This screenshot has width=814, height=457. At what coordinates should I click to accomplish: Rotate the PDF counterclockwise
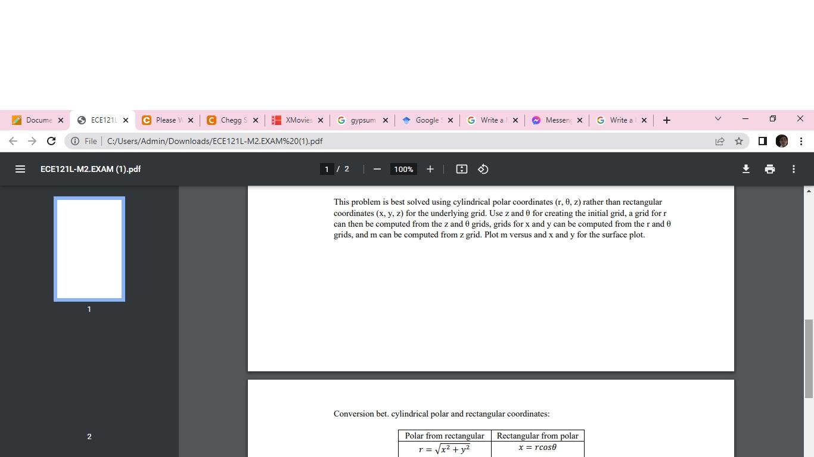click(x=483, y=169)
